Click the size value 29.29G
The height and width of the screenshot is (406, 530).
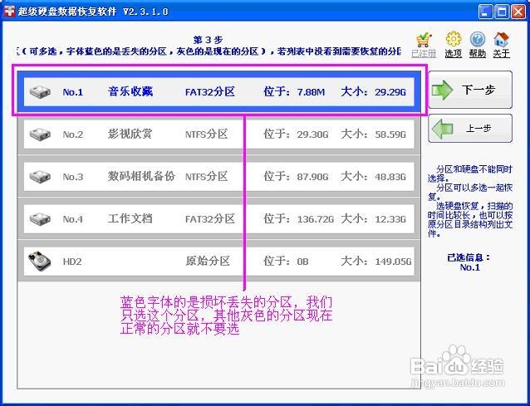390,92
